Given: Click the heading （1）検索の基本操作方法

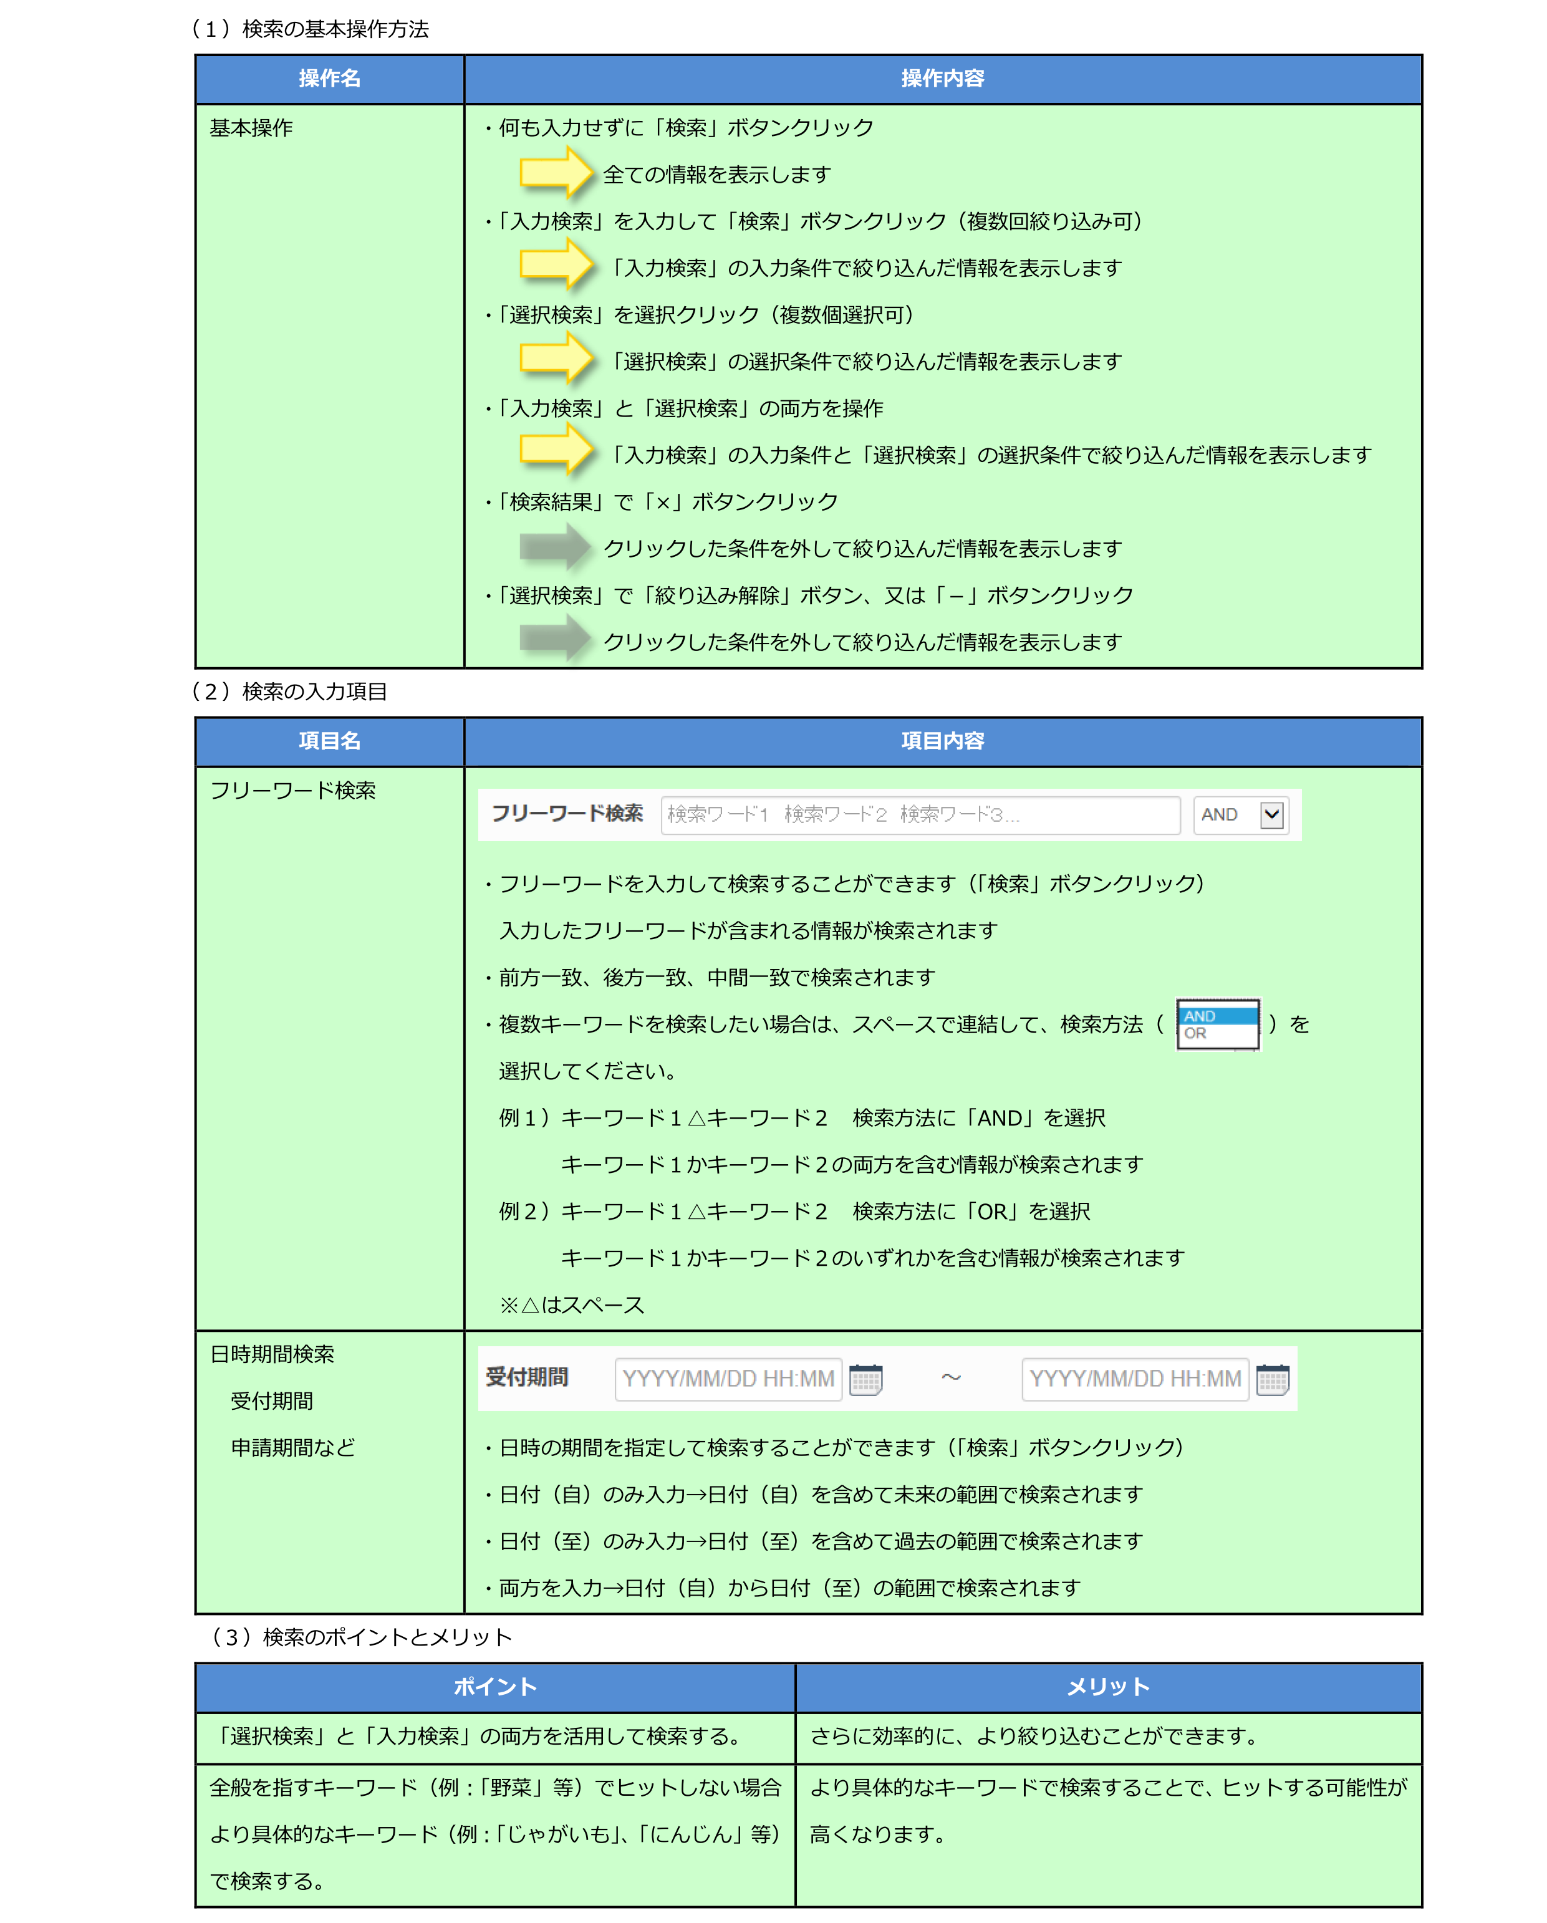Looking at the screenshot, I should click(x=309, y=29).
